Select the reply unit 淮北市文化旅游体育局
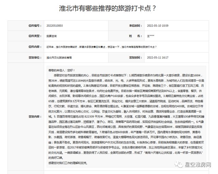The height and width of the screenshot is (174, 218). (x=59, y=57)
